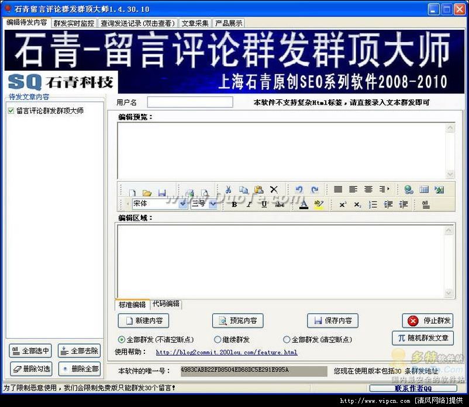The image size is (469, 407).
Task: Click the print preview toolbar icon
Action: pyautogui.click(x=204, y=193)
